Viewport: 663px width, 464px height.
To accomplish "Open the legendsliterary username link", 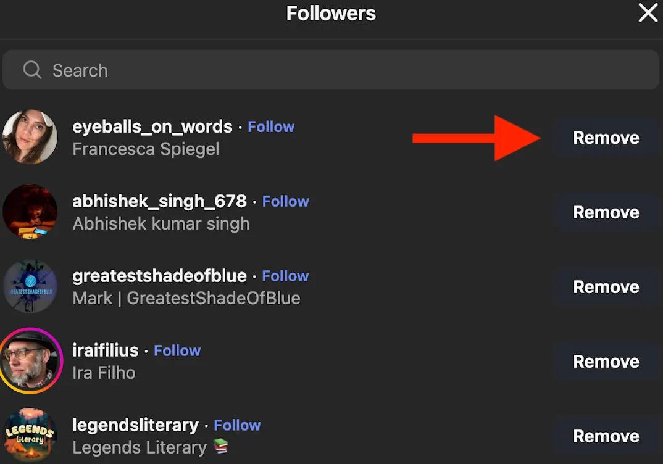I will 135,425.
